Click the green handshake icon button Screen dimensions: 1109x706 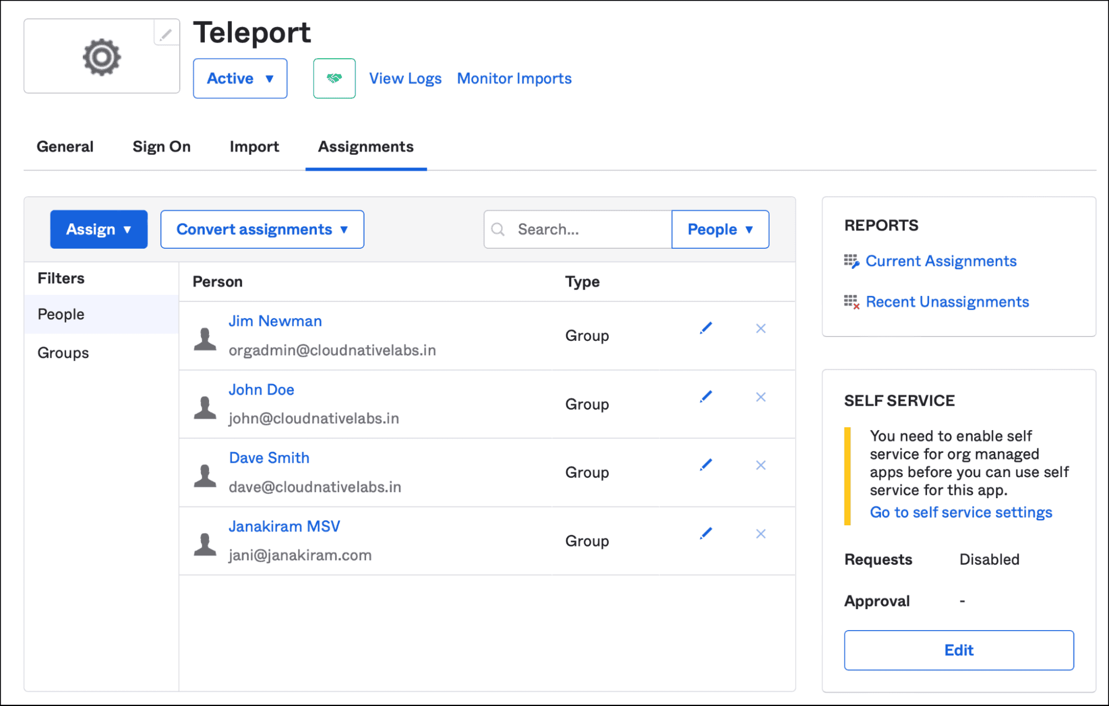[334, 78]
